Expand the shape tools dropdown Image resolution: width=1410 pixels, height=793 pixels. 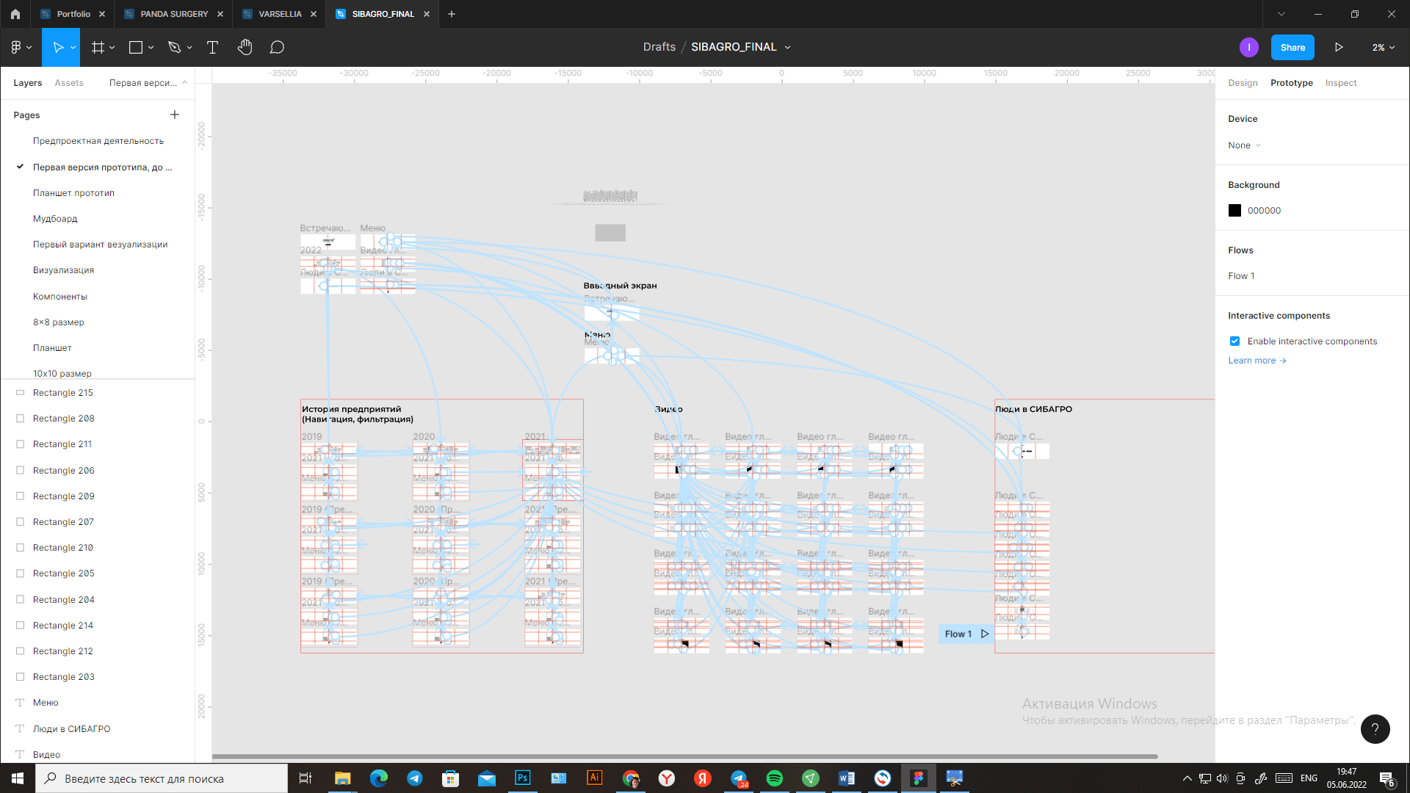tap(151, 47)
